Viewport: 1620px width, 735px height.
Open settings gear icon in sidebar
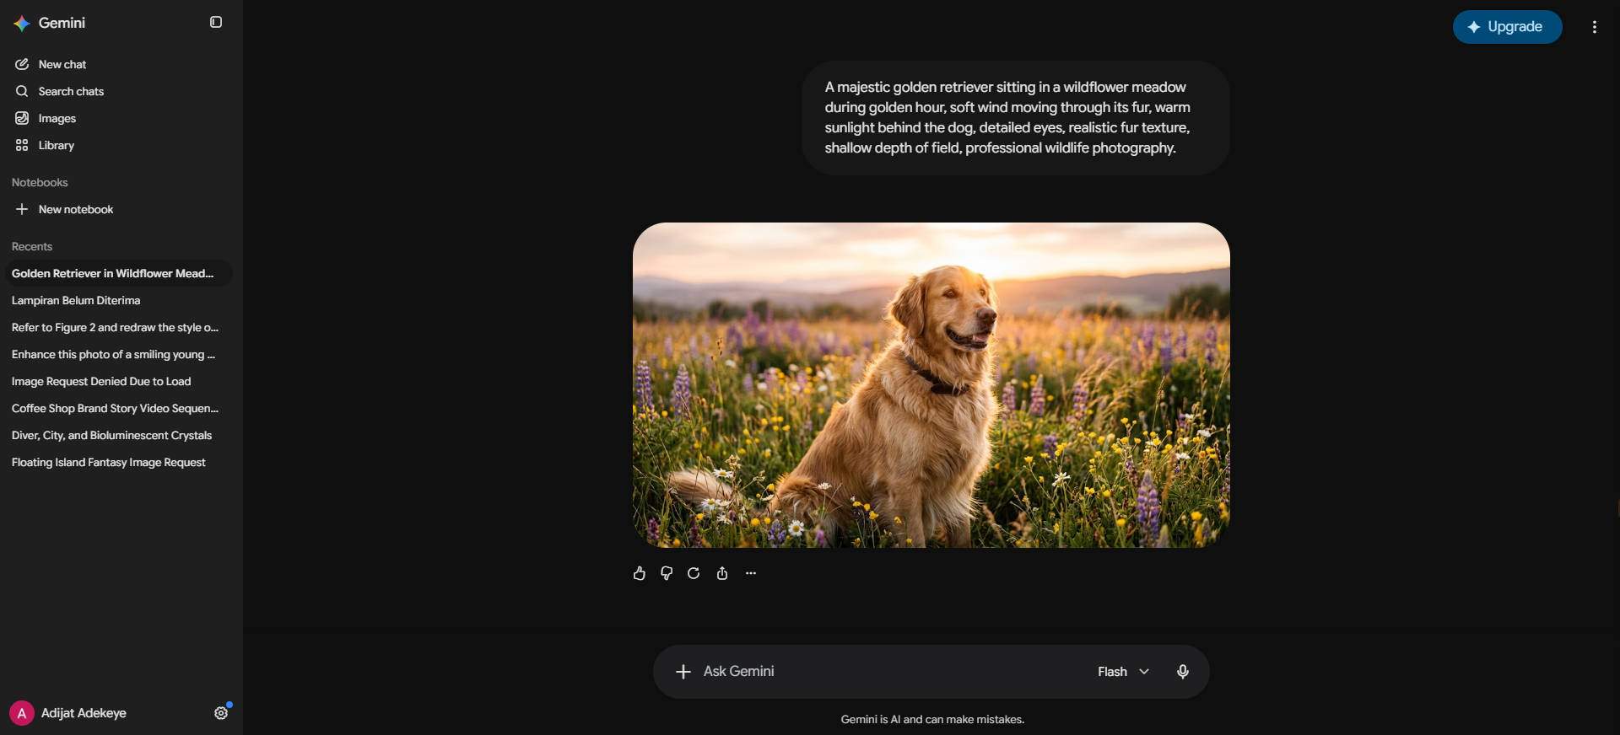(221, 713)
